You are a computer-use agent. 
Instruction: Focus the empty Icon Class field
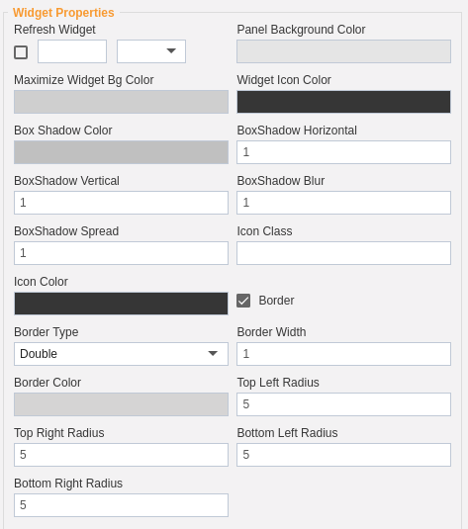343,253
